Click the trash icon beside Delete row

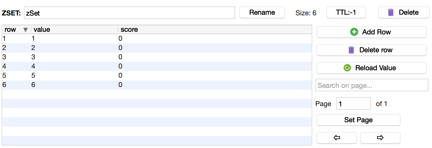(351, 50)
